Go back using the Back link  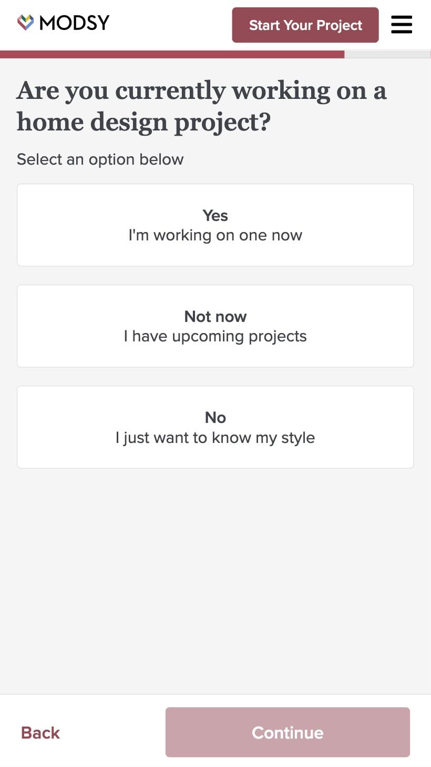[x=40, y=733]
